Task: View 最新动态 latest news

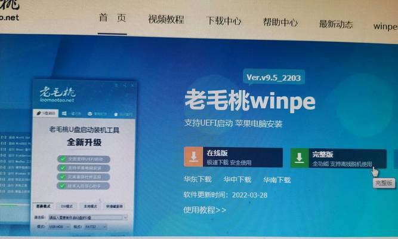Action: point(336,24)
